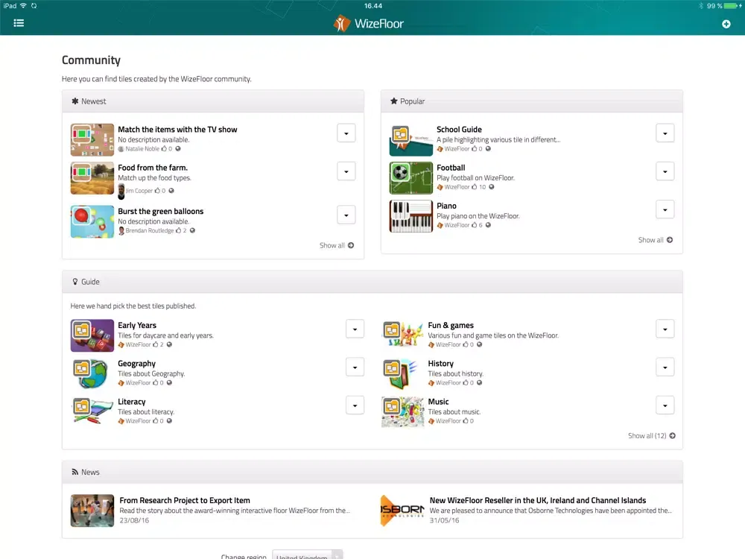The image size is (745, 559).
Task: Click the Newest section header
Action: [213, 101]
